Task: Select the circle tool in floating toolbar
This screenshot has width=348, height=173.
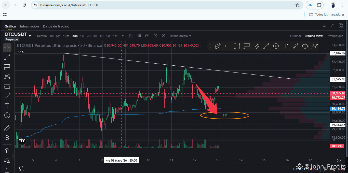Action: pos(276,46)
